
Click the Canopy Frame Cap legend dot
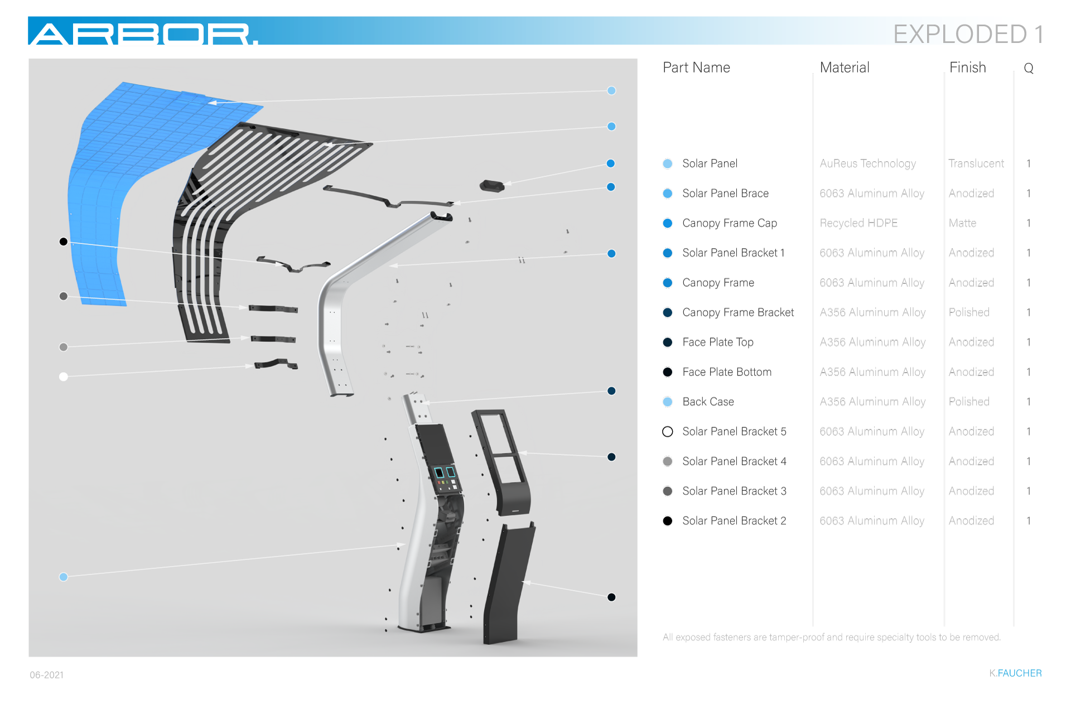point(667,223)
